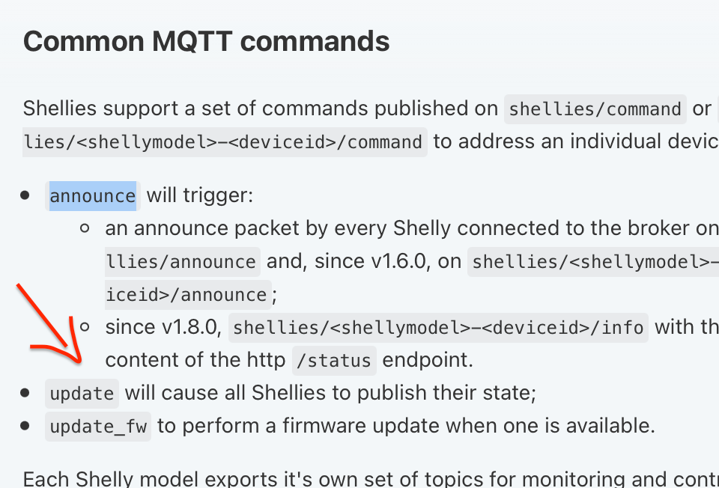Click the text "will trigger:"
This screenshot has height=488, width=719.
click(x=200, y=196)
